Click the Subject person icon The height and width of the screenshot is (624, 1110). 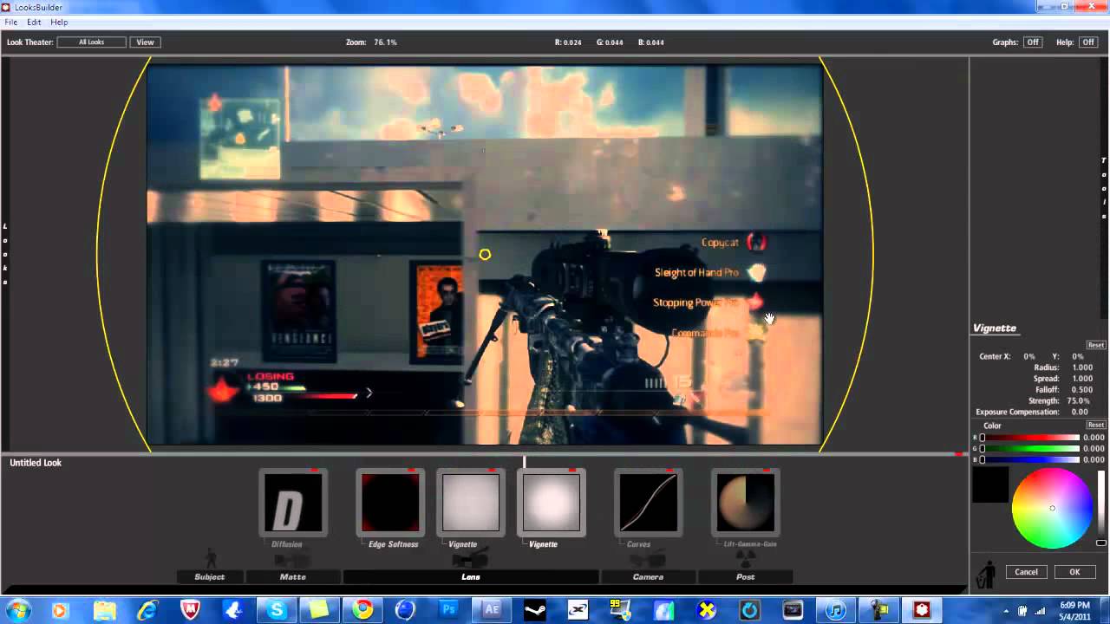[x=210, y=558]
